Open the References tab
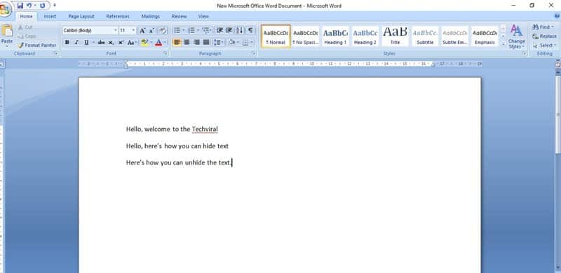Screen dimensions: 561x273 [118, 16]
